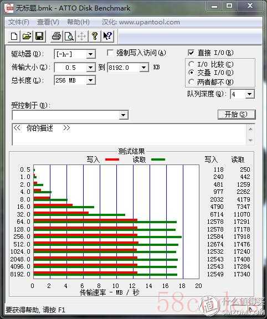Image resolution: width=267 pixels, height=319 pixels.
Task: Open the 文件(F) menu
Action: [19, 22]
